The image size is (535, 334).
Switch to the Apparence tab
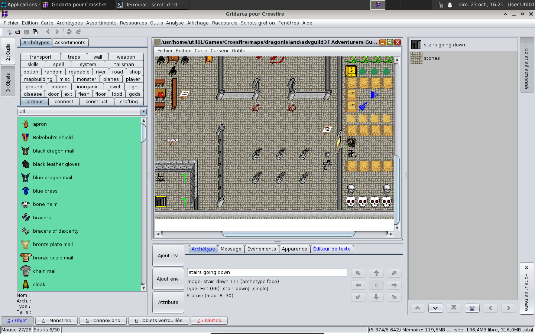(x=294, y=249)
